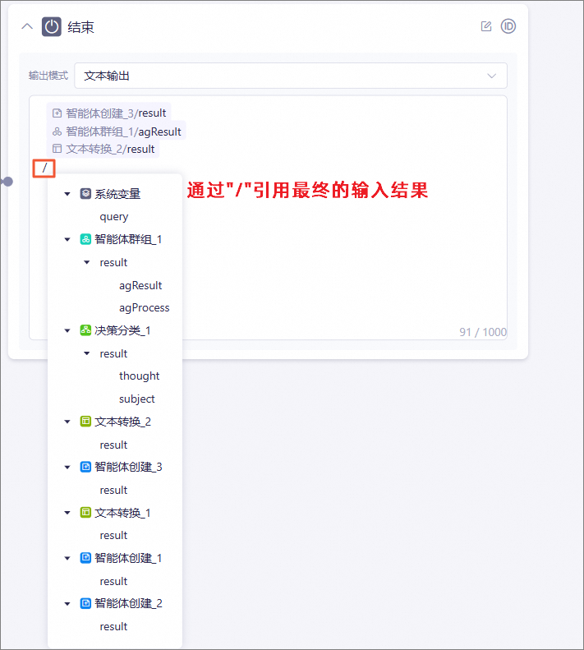Select the thought variable
The height and width of the screenshot is (650, 584).
point(140,376)
